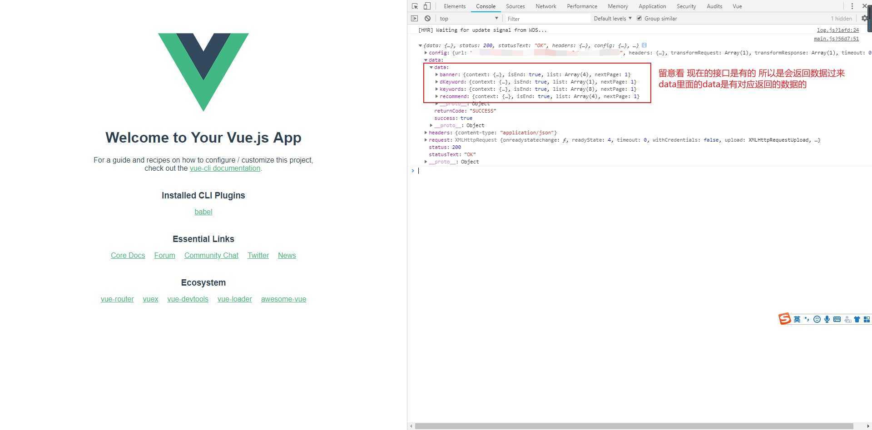
Task: Open DevTools three-dot customize menu
Action: click(x=852, y=6)
